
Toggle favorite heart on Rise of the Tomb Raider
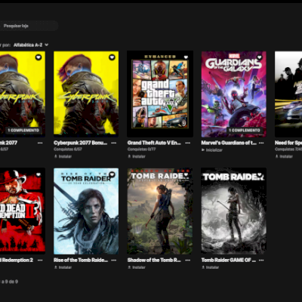pos(112,174)
